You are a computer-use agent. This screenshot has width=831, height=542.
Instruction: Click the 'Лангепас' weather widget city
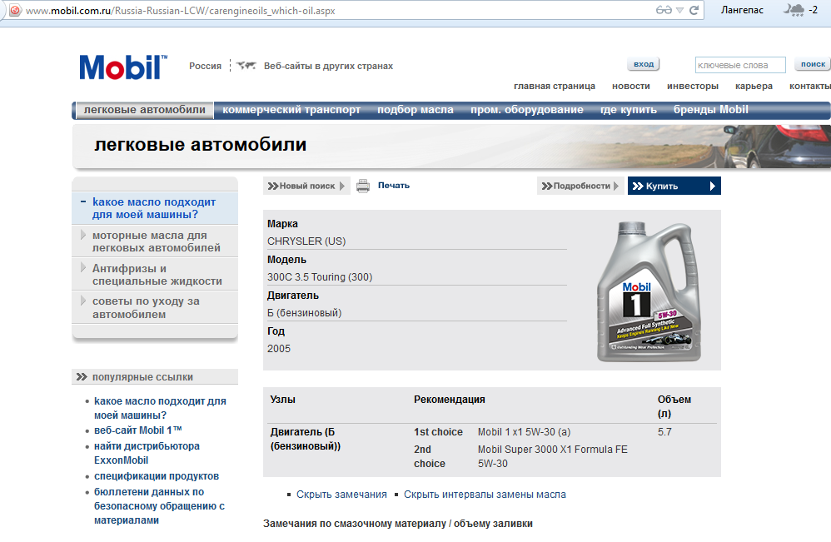742,10
